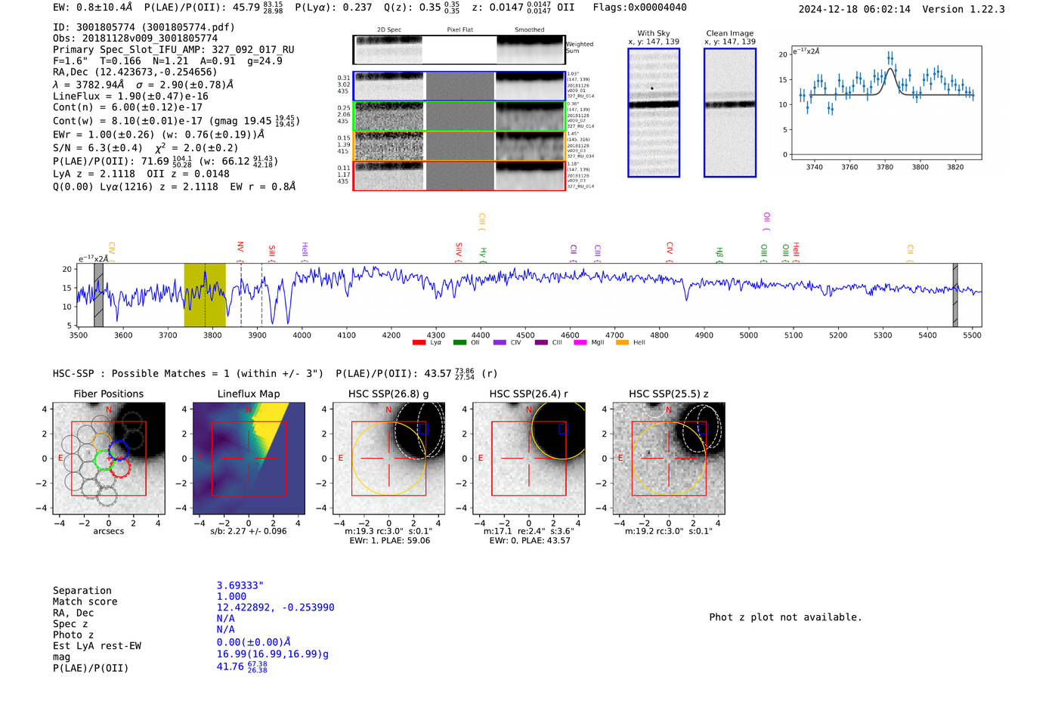Screen dimensions: 1058x720
Task: Click the RA,Dec (12.423673,-0.254656) line
Action: [135, 73]
